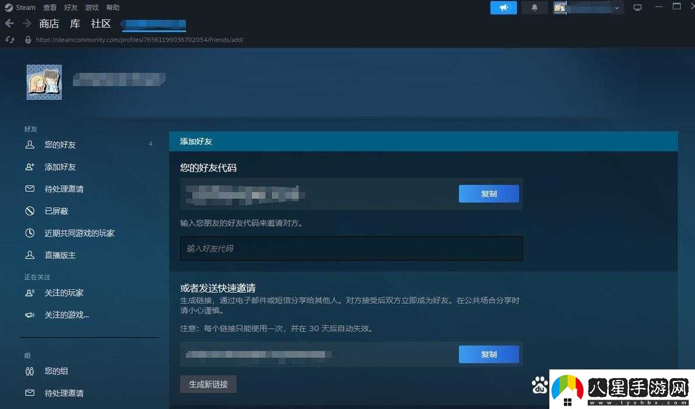Open the 好友 menu
Screen dimensions: 695x409
[70, 7]
